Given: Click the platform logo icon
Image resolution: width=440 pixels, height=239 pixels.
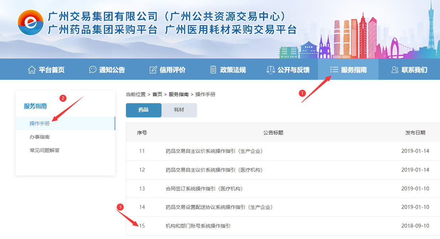Looking at the screenshot, I should pos(31,23).
